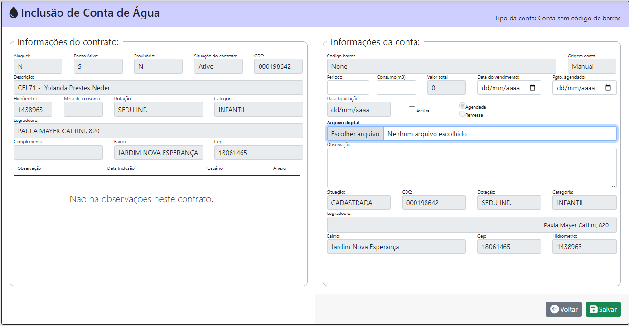Tick the Avulsa checkbox
Viewport: 629px width, 326px height.
coord(412,110)
